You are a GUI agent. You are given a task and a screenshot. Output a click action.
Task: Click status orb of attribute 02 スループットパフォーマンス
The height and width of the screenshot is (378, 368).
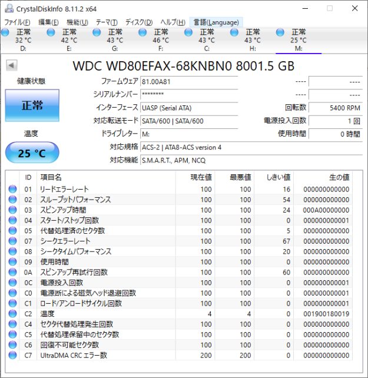[12, 200]
